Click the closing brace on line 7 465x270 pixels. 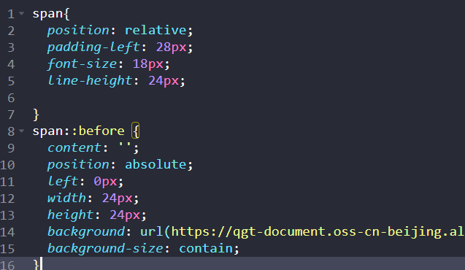(x=36, y=115)
